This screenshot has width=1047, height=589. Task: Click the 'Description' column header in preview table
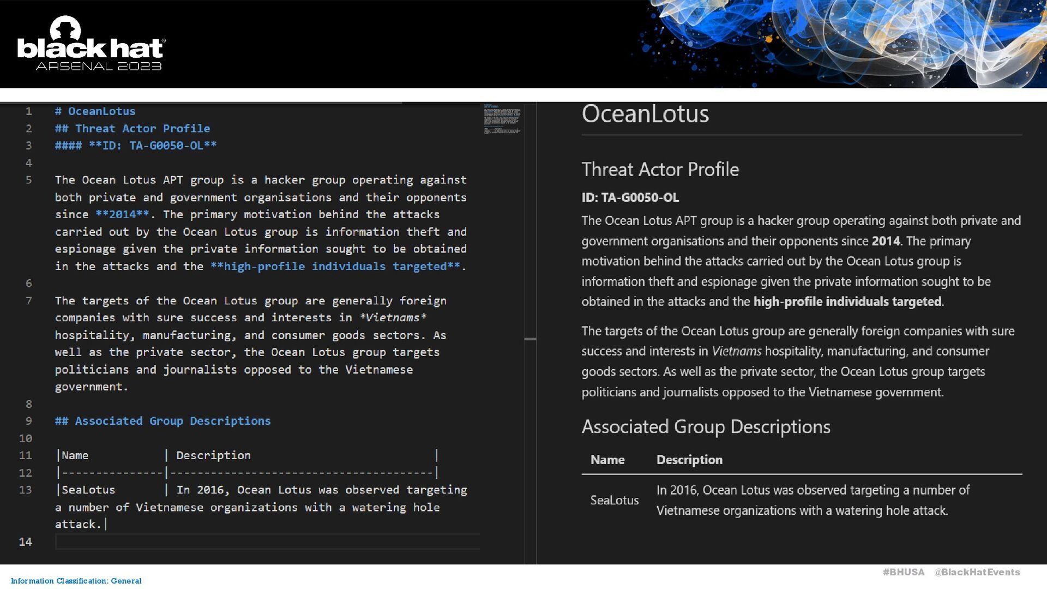689,460
